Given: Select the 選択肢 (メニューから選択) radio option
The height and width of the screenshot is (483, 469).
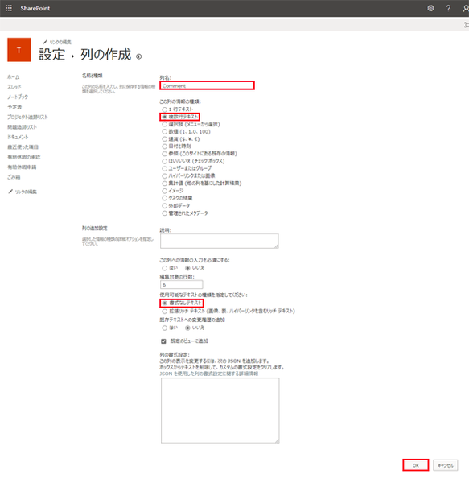Looking at the screenshot, I should [x=165, y=124].
